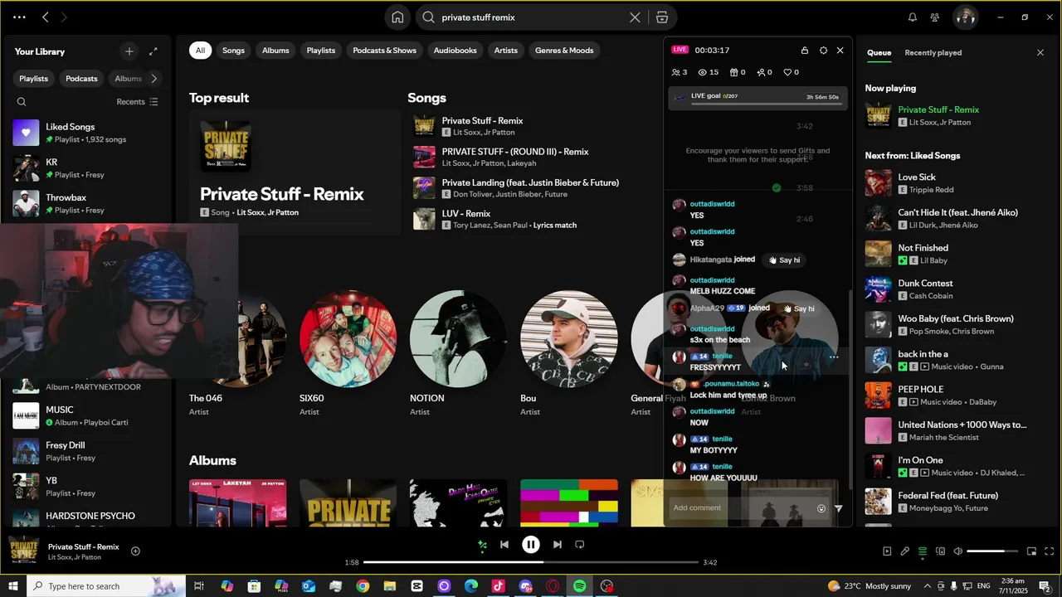Image resolution: width=1062 pixels, height=597 pixels.
Task: Switch to the Recently played tab
Action: (x=933, y=53)
